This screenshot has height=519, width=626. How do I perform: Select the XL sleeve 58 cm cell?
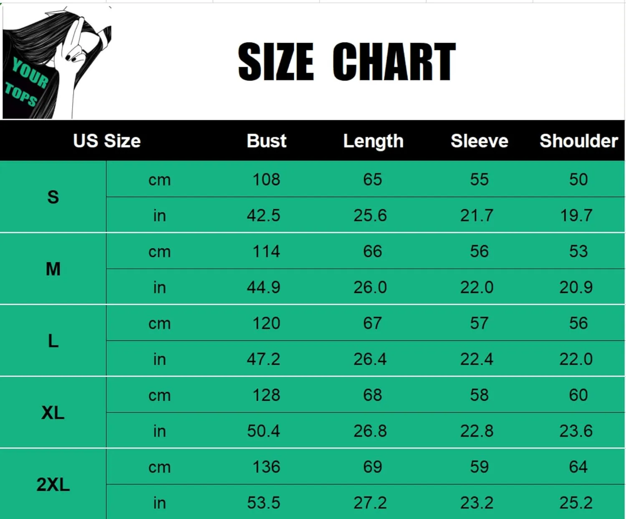tap(479, 395)
